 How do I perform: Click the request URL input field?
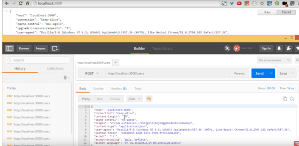[168, 73]
